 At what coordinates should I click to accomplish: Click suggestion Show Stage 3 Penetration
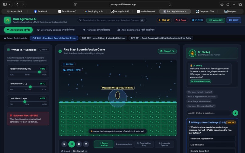[199, 101]
